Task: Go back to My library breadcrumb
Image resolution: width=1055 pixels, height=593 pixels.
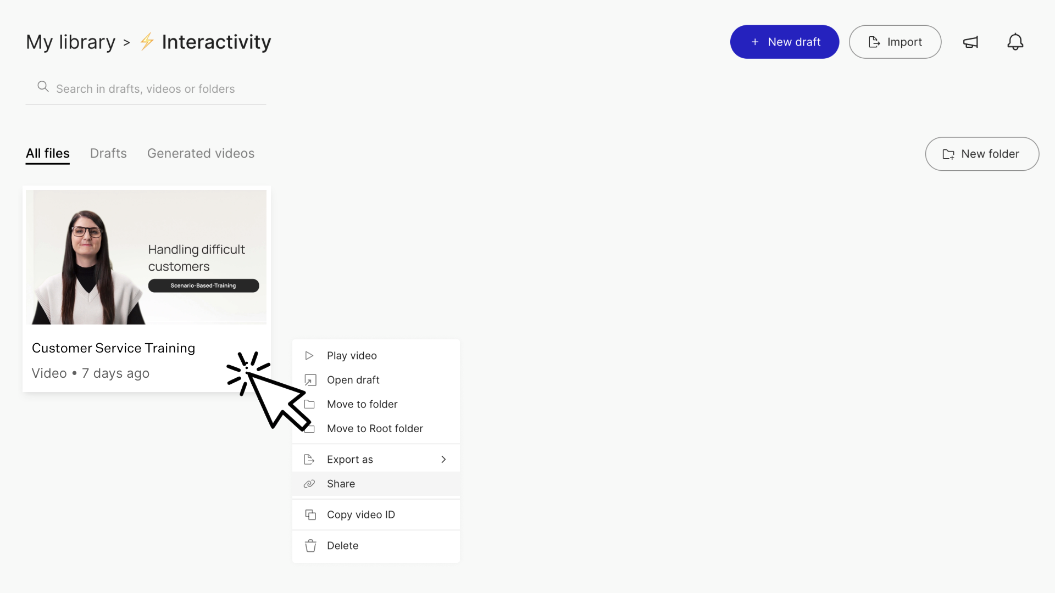Action: click(x=71, y=42)
